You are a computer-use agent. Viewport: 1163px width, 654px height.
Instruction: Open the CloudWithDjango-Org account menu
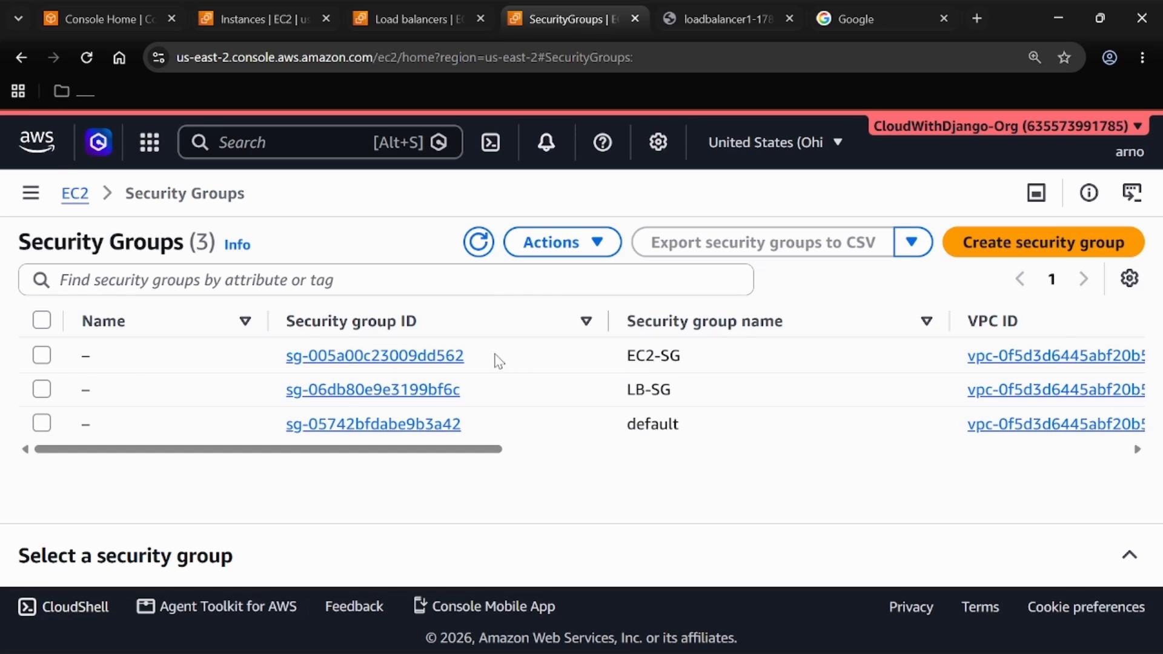tap(1007, 126)
